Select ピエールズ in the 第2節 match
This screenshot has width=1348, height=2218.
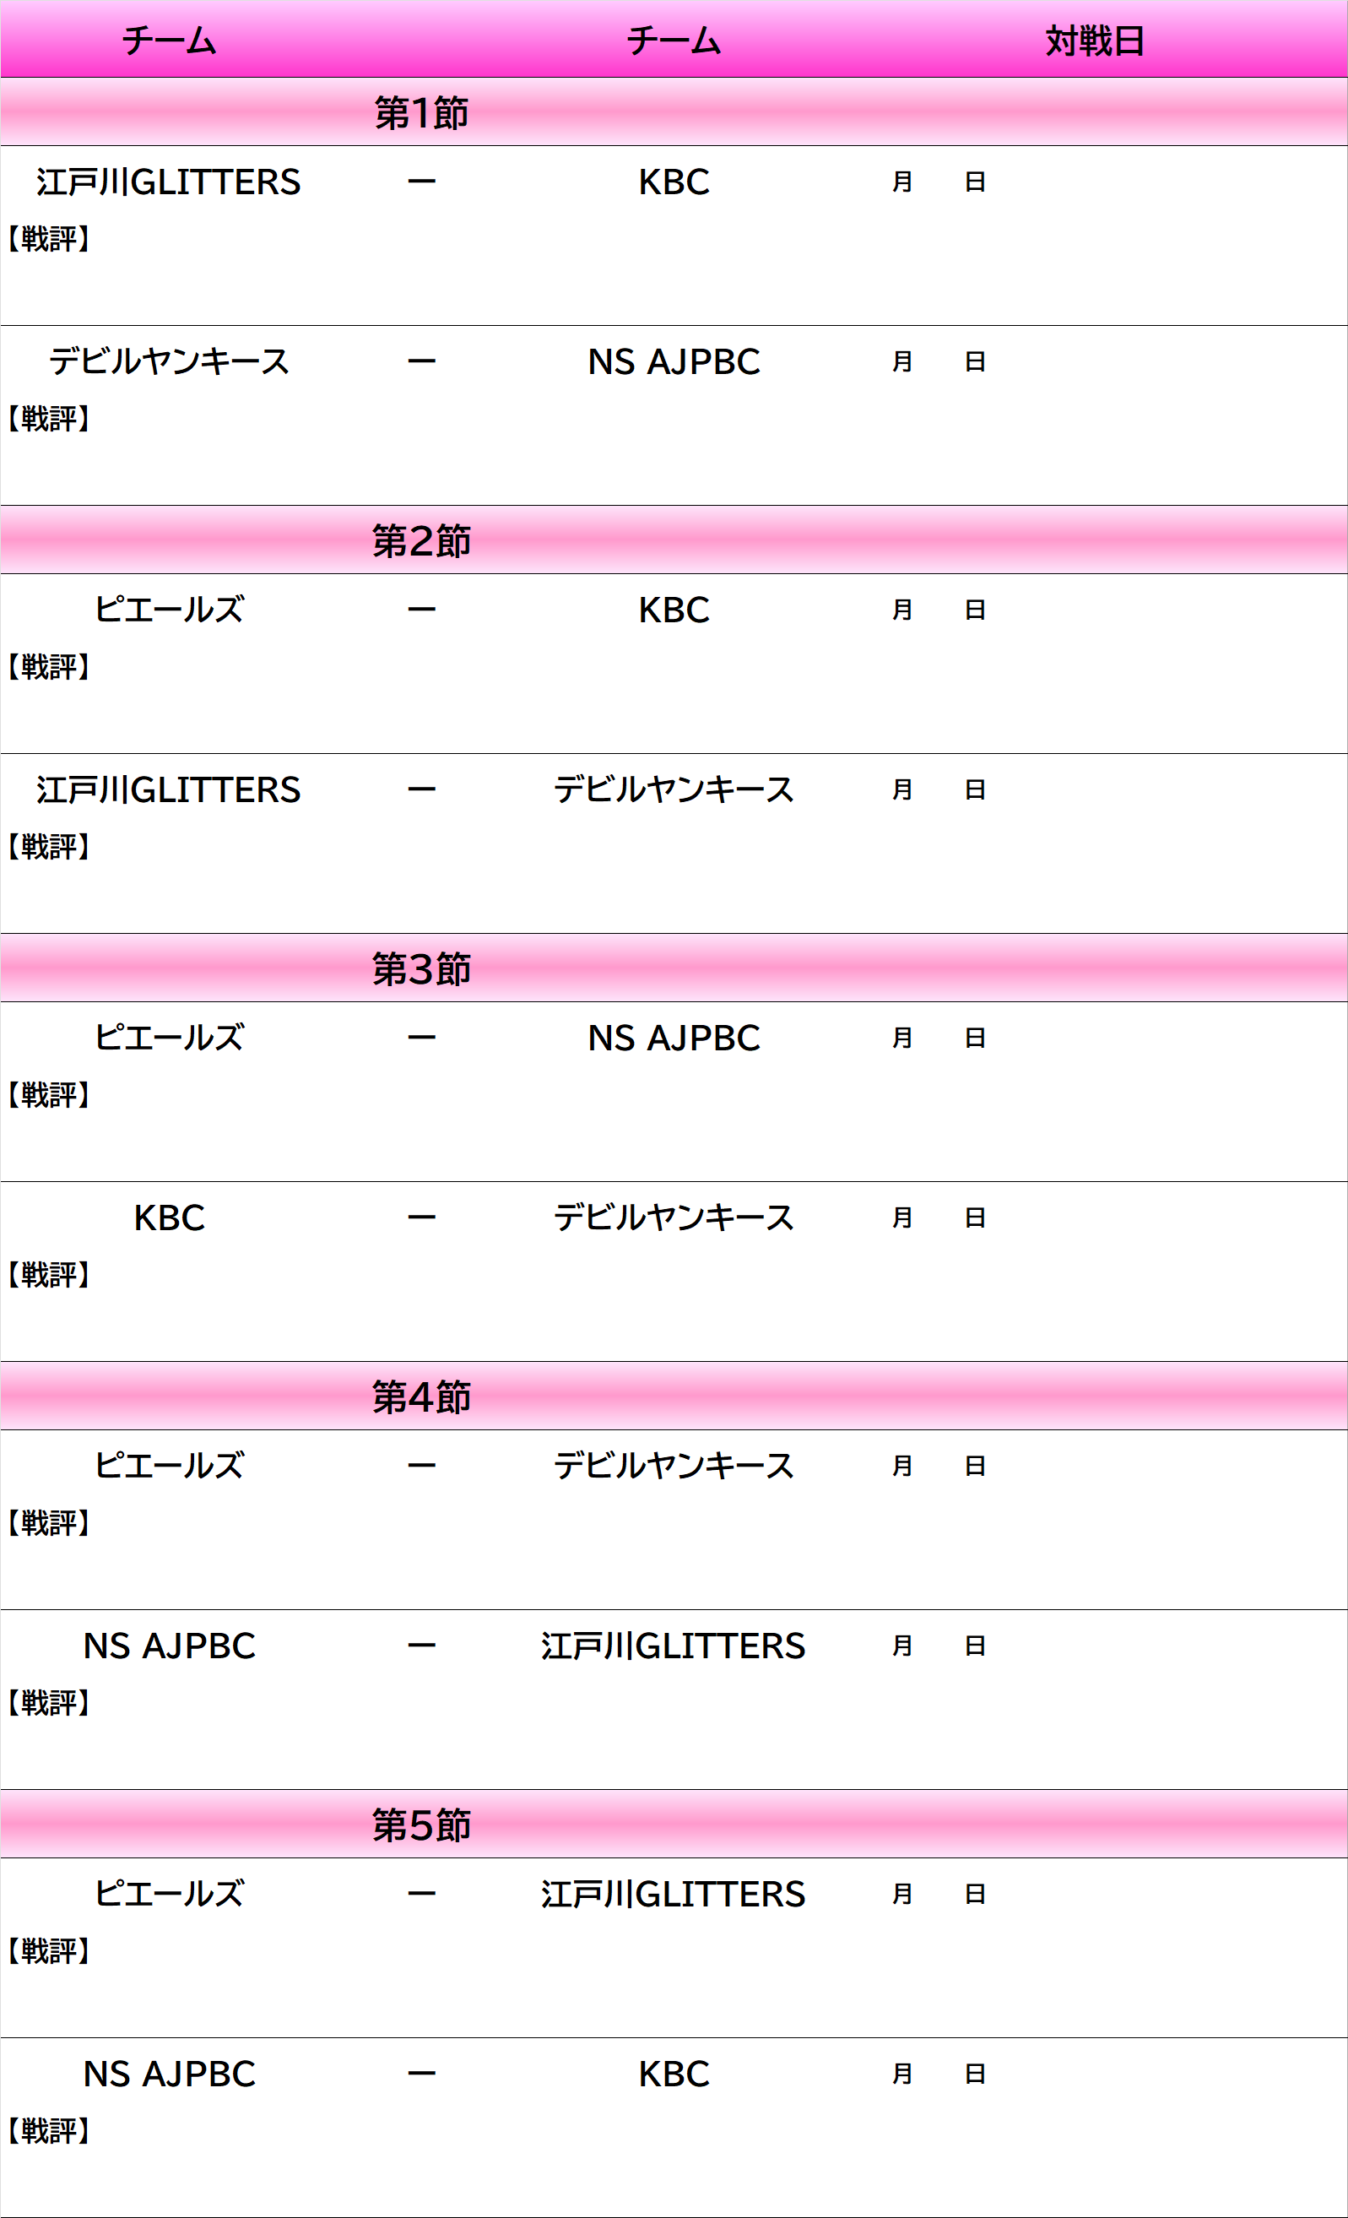[x=169, y=610]
